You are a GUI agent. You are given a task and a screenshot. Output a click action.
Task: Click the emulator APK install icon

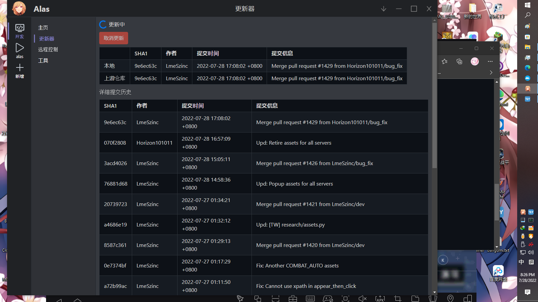(380, 299)
